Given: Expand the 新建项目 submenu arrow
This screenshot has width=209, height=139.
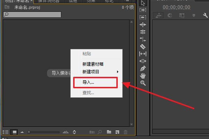Looking at the screenshot, I should point(118,72).
